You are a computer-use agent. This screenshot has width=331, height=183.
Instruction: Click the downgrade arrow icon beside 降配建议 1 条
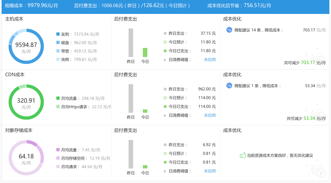pos(229,86)
